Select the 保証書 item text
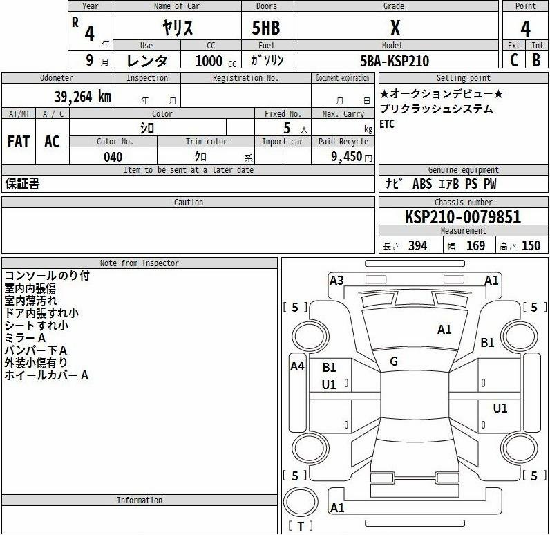The image size is (550, 535). tap(22, 184)
